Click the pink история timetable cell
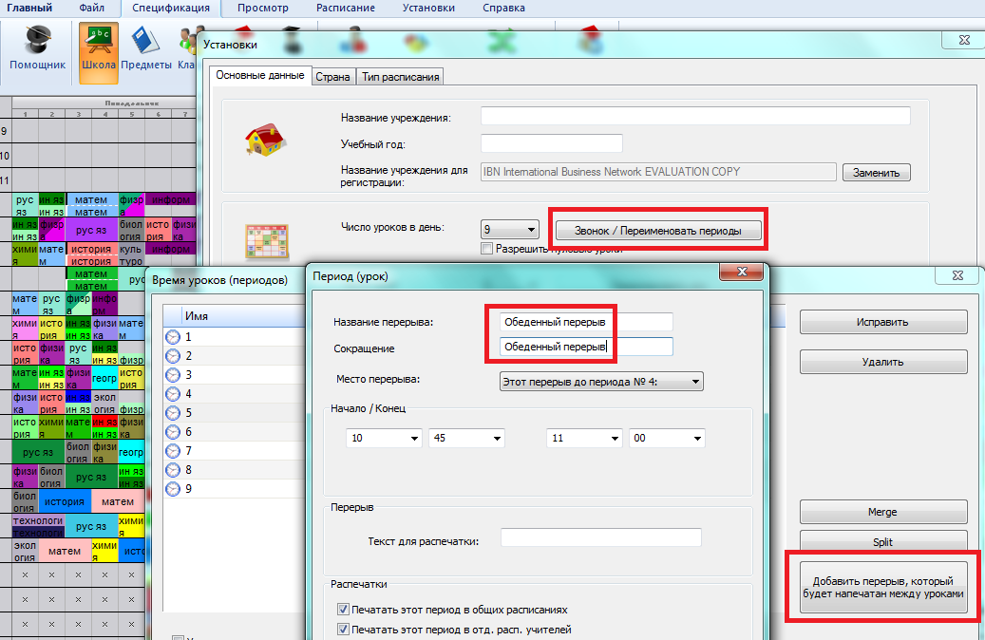The width and height of the screenshot is (985, 640). point(91,261)
